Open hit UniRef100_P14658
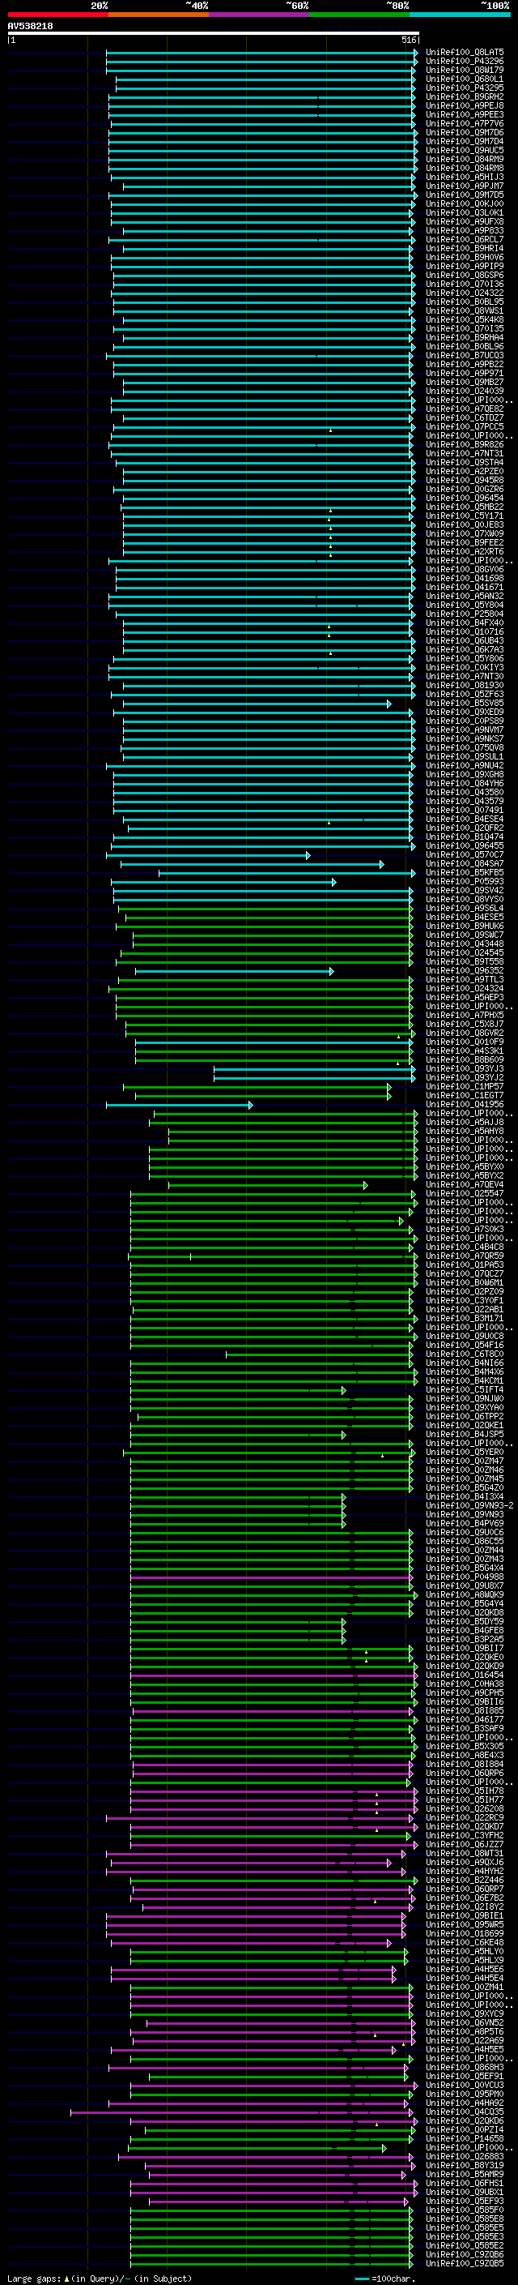Image resolution: width=518 pixels, height=2285 pixels. (465, 2140)
